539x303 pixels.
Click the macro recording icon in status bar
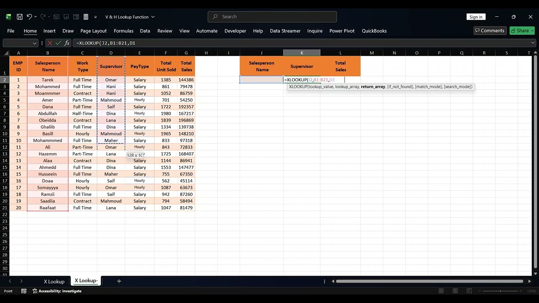pos(24,291)
